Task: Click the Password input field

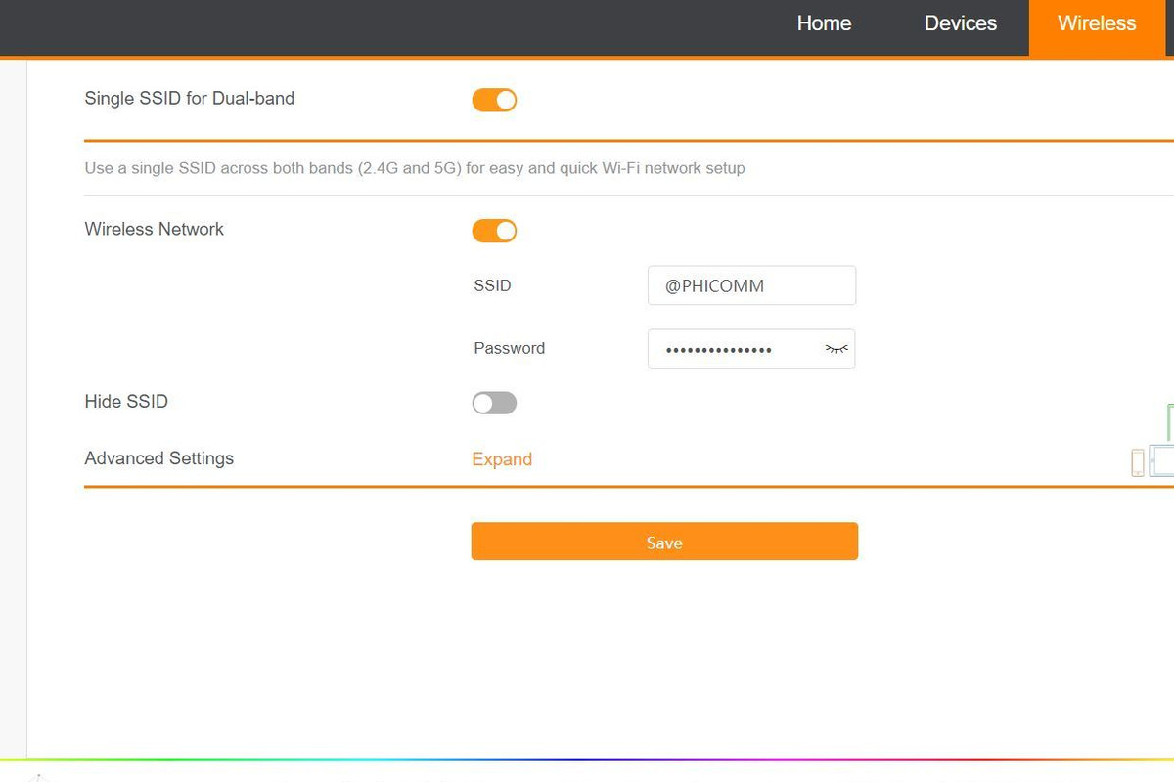Action: click(x=751, y=349)
